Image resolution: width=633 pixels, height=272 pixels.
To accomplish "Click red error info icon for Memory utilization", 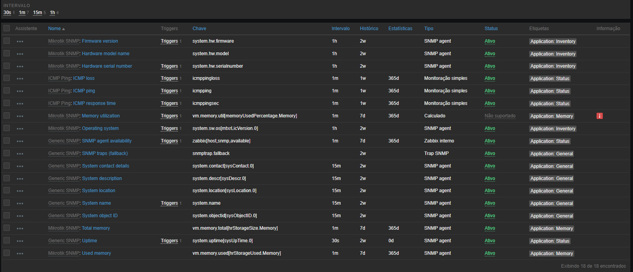I will coord(599,116).
